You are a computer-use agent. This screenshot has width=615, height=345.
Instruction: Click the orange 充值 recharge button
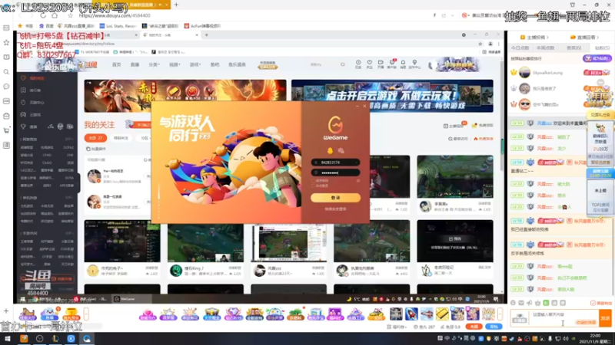[474, 327]
